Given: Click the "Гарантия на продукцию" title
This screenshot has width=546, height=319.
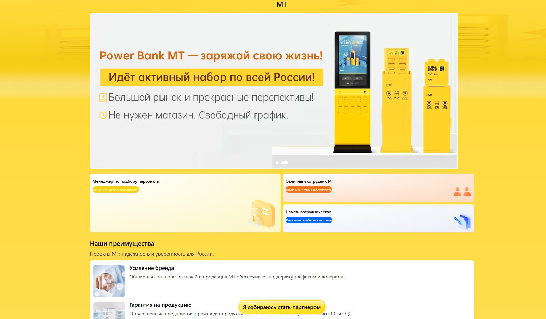Looking at the screenshot, I should click(x=160, y=305).
